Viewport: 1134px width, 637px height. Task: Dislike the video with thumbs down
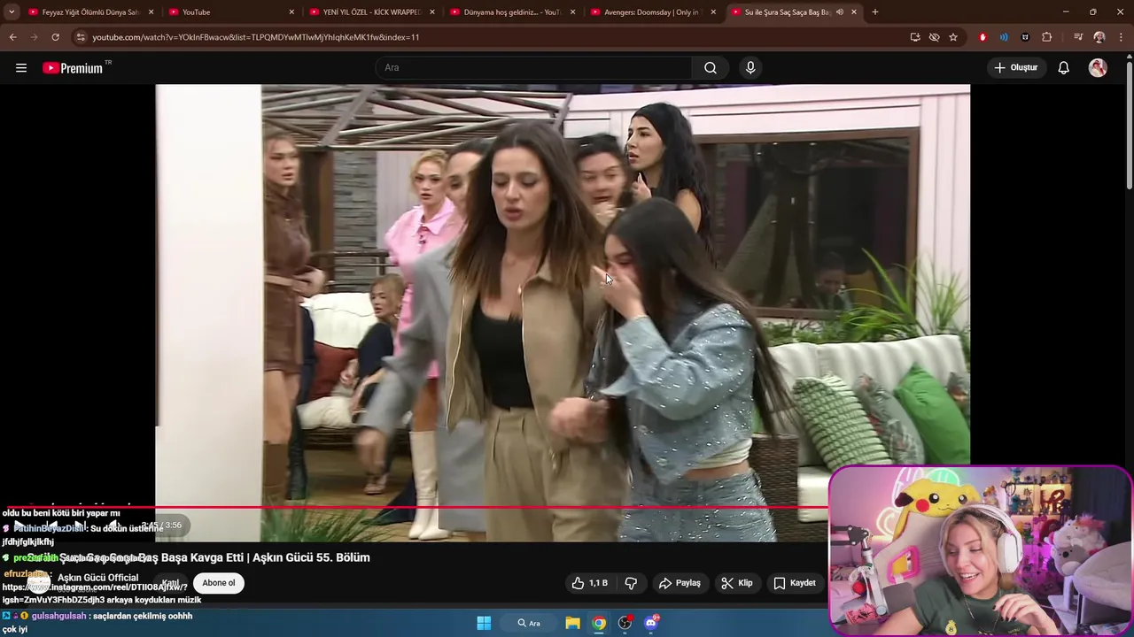point(631,583)
